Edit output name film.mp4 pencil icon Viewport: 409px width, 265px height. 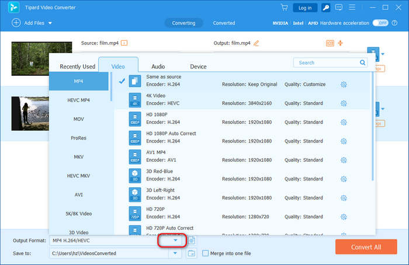tap(256, 43)
